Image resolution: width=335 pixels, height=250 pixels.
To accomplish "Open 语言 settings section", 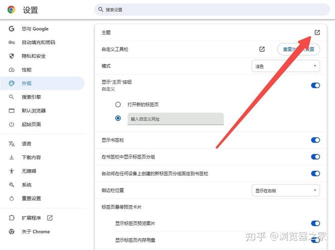I will point(43,144).
